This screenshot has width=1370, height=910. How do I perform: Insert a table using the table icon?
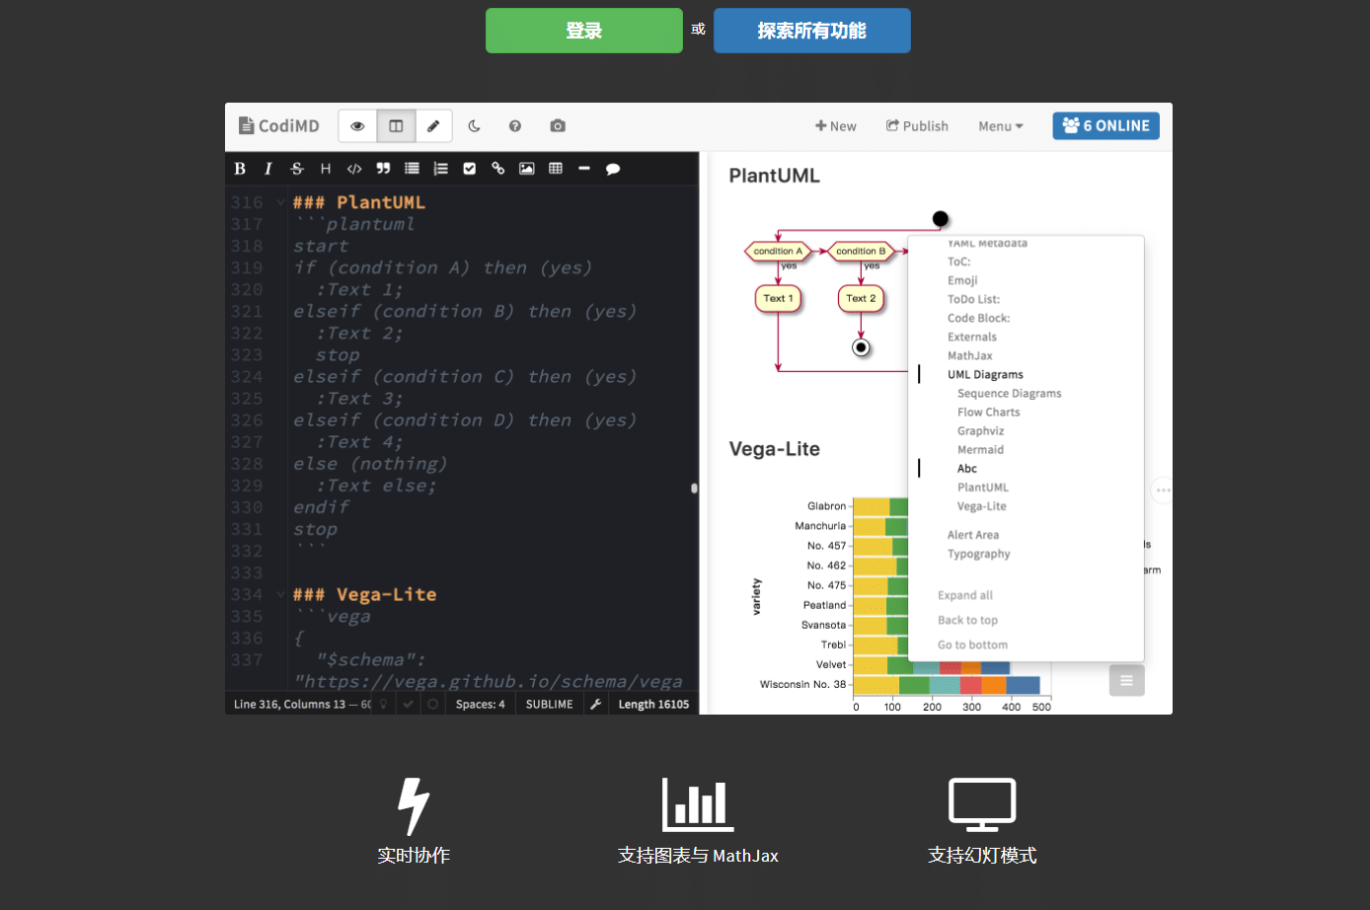pyautogui.click(x=555, y=168)
